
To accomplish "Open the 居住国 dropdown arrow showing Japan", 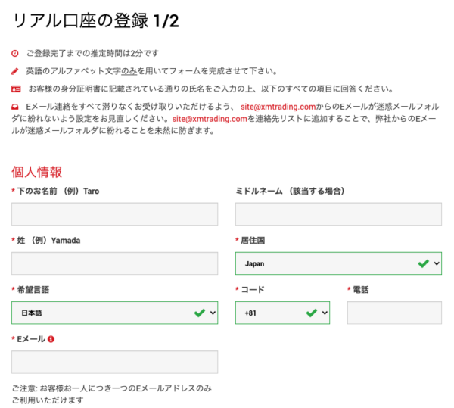I will 436,263.
